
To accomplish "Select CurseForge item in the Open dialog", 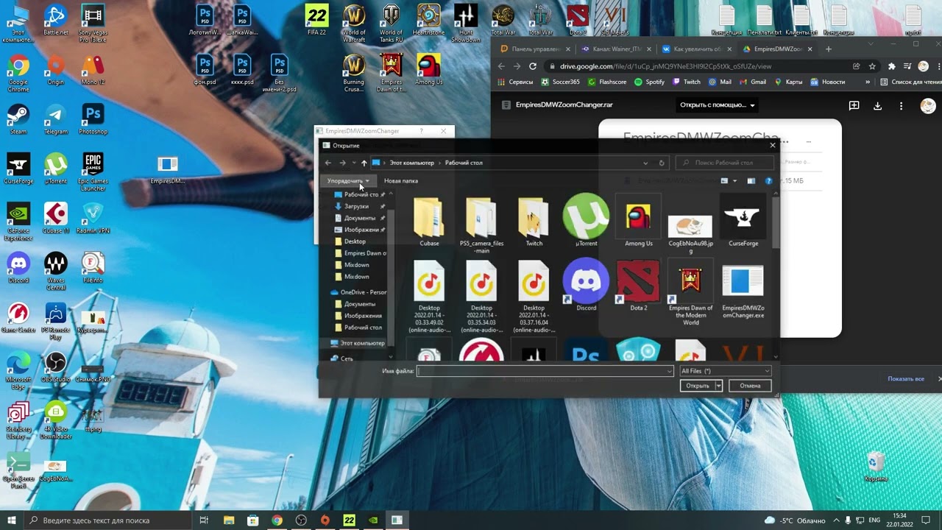I will [x=743, y=219].
